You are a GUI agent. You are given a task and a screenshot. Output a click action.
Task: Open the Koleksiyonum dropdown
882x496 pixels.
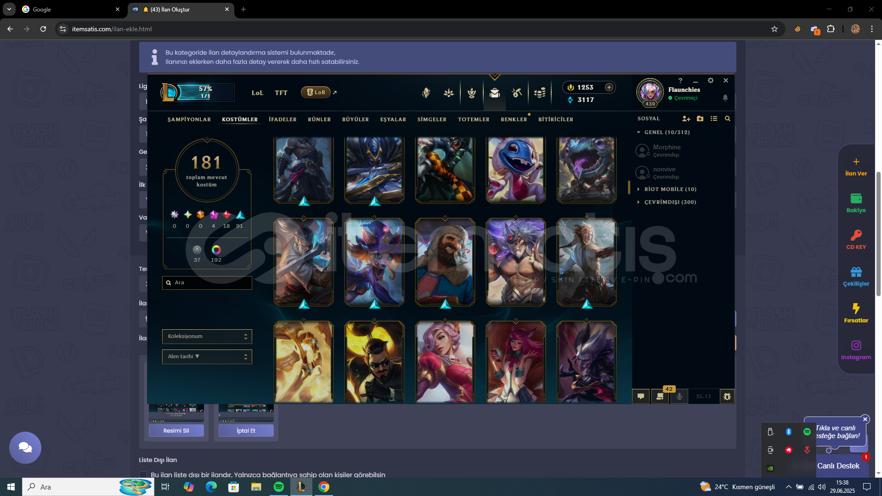point(207,337)
